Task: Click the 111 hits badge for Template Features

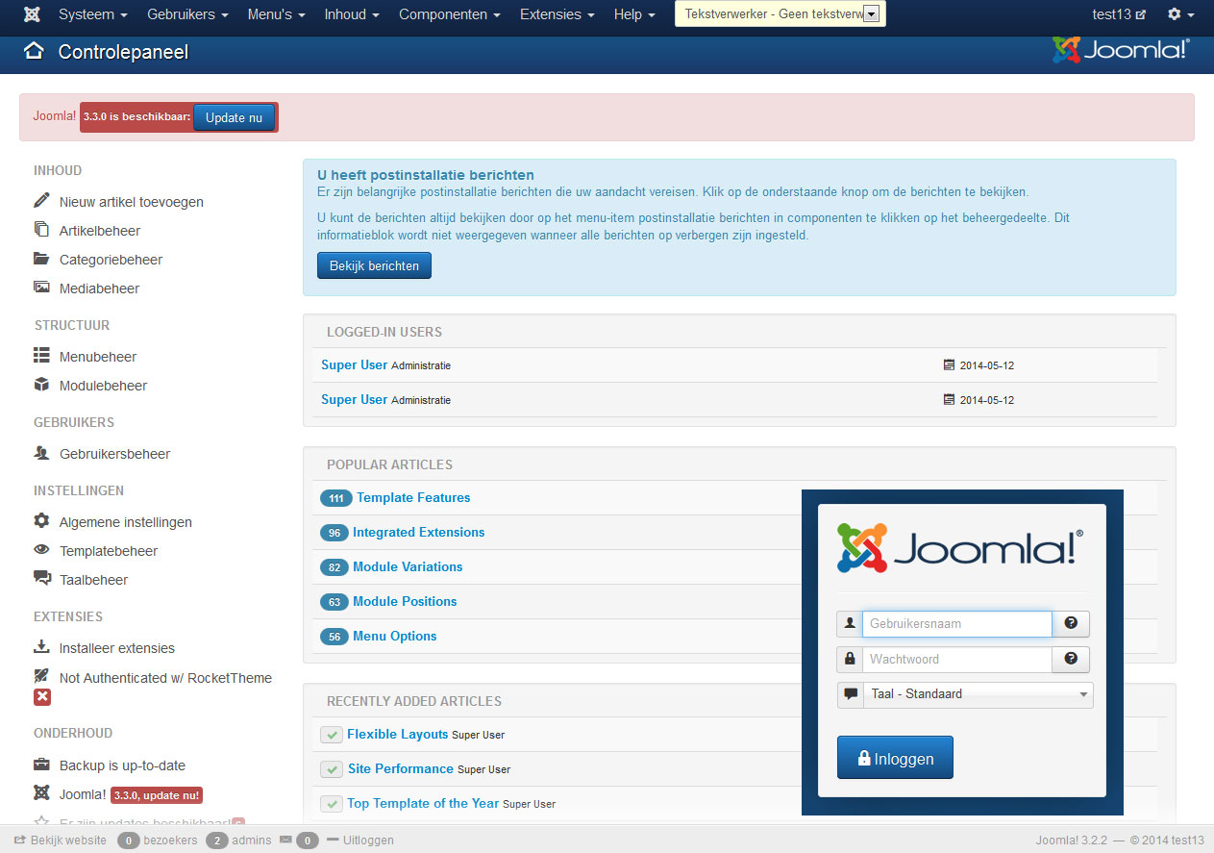Action: click(336, 498)
